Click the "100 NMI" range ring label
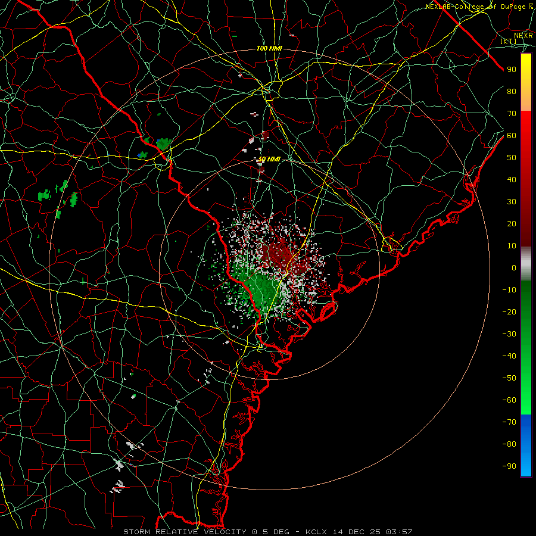536x536 pixels. [269, 49]
